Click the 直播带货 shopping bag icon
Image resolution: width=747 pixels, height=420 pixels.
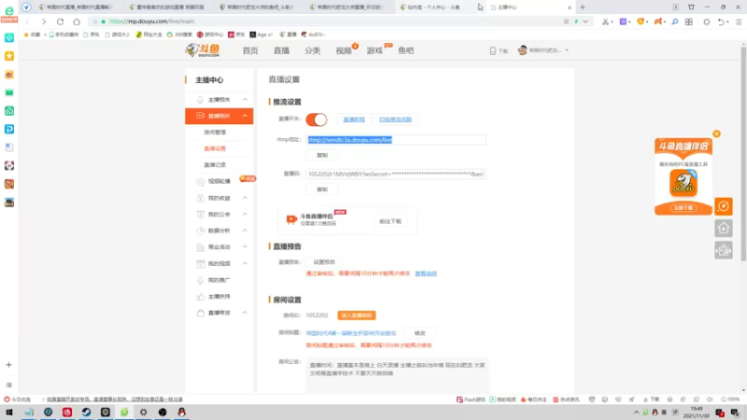pyautogui.click(x=201, y=313)
